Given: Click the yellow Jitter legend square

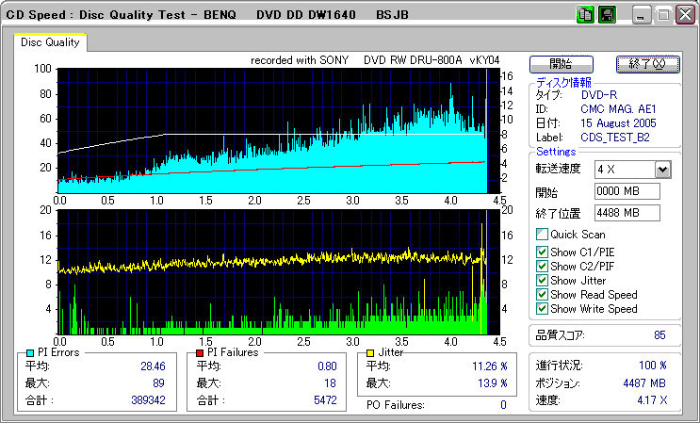Looking at the screenshot, I should [371, 352].
